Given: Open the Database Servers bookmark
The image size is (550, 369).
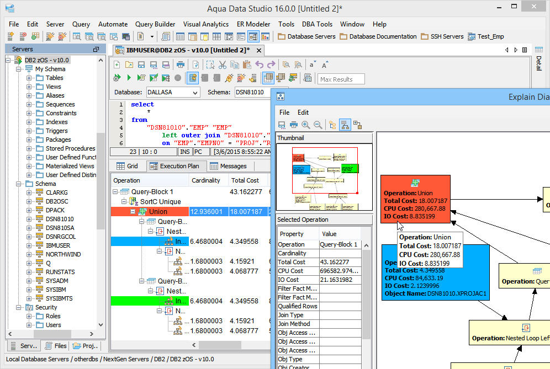Looking at the screenshot, I should tap(306, 36).
